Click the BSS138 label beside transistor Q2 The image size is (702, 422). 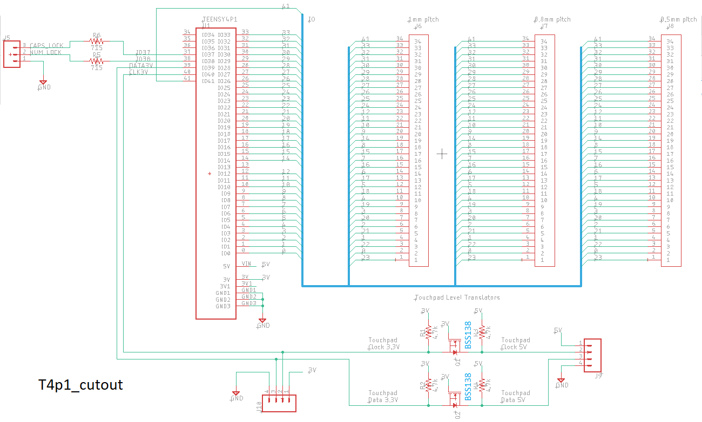(x=468, y=386)
